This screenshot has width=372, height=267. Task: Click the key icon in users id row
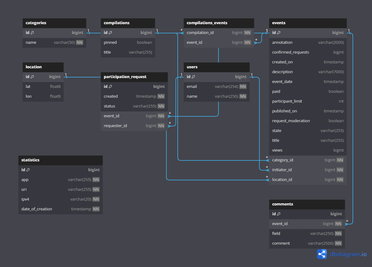click(193, 77)
